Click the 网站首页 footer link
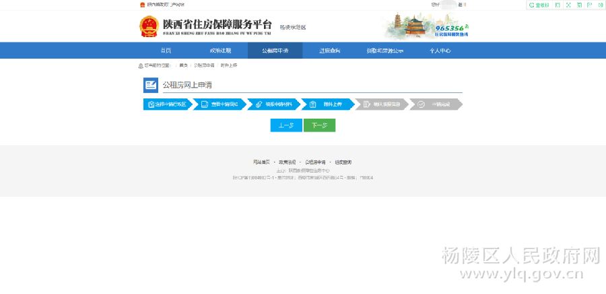The height and width of the screenshot is (294, 606). pyautogui.click(x=261, y=163)
